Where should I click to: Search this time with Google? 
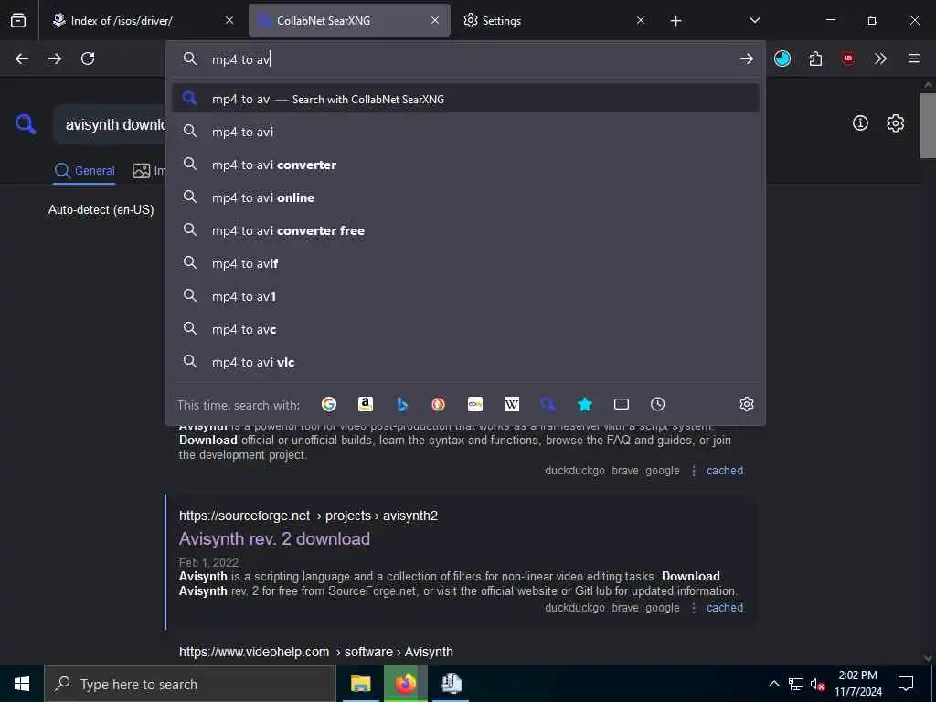point(329,404)
